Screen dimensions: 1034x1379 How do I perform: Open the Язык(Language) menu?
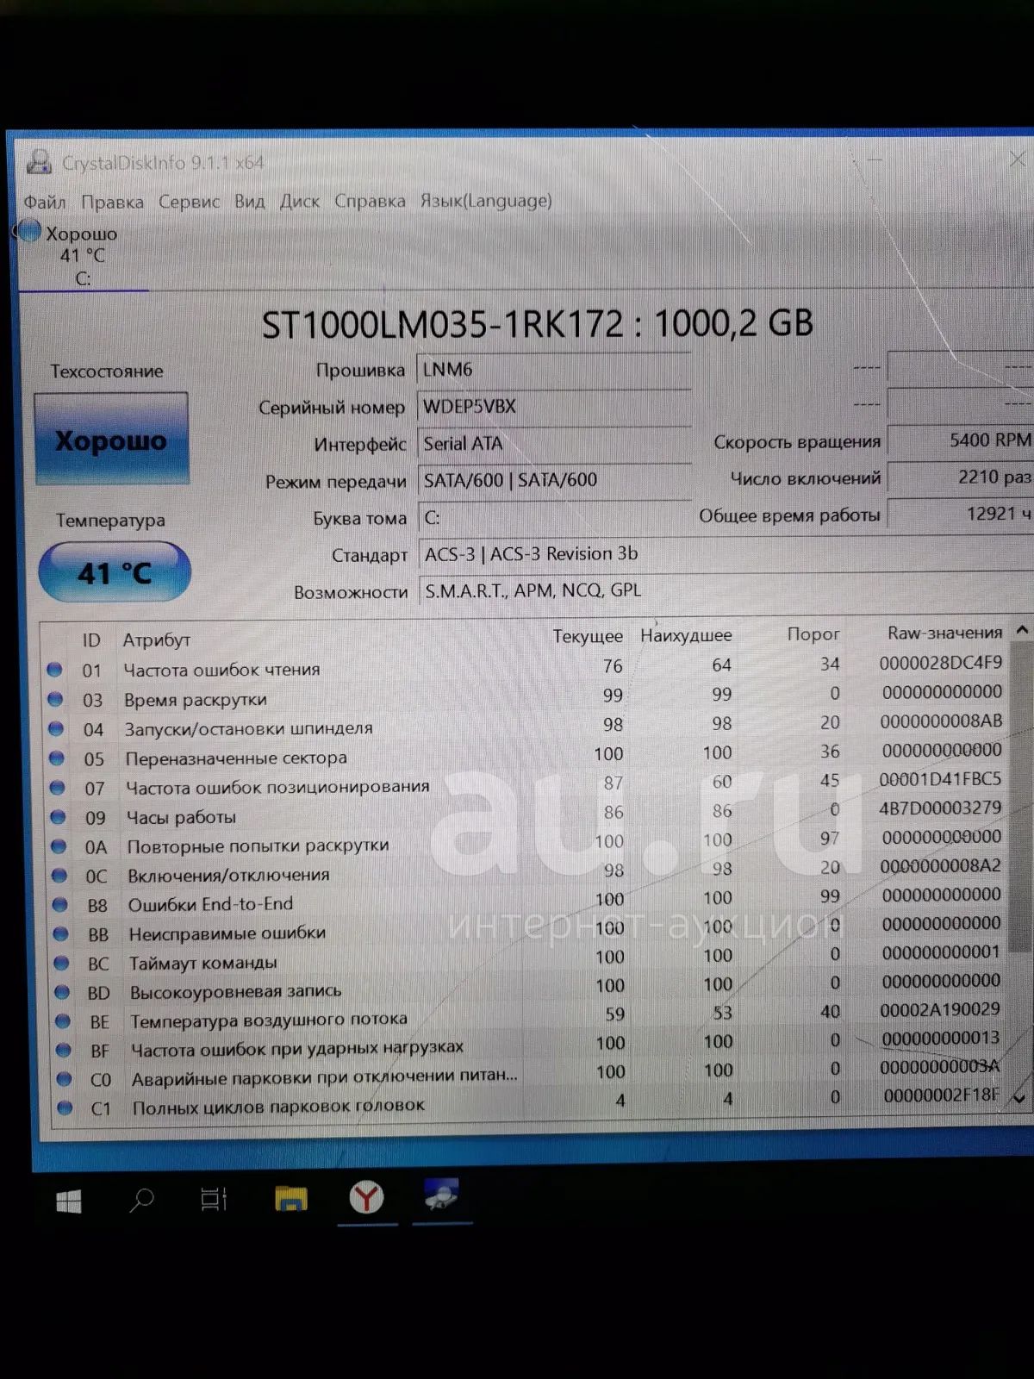point(486,201)
